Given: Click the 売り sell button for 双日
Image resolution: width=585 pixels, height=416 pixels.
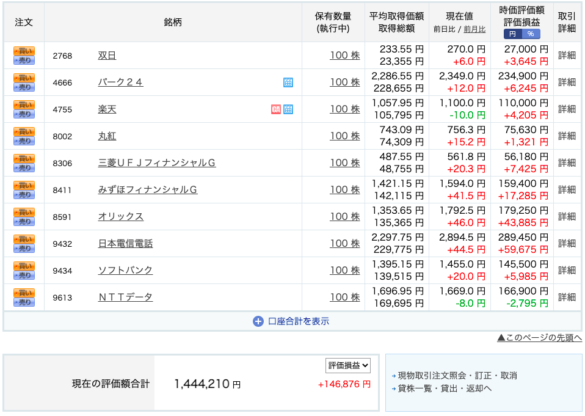Looking at the screenshot, I should [x=24, y=60].
